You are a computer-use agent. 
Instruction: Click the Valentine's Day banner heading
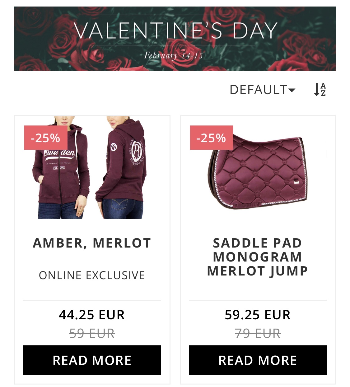coord(175,31)
